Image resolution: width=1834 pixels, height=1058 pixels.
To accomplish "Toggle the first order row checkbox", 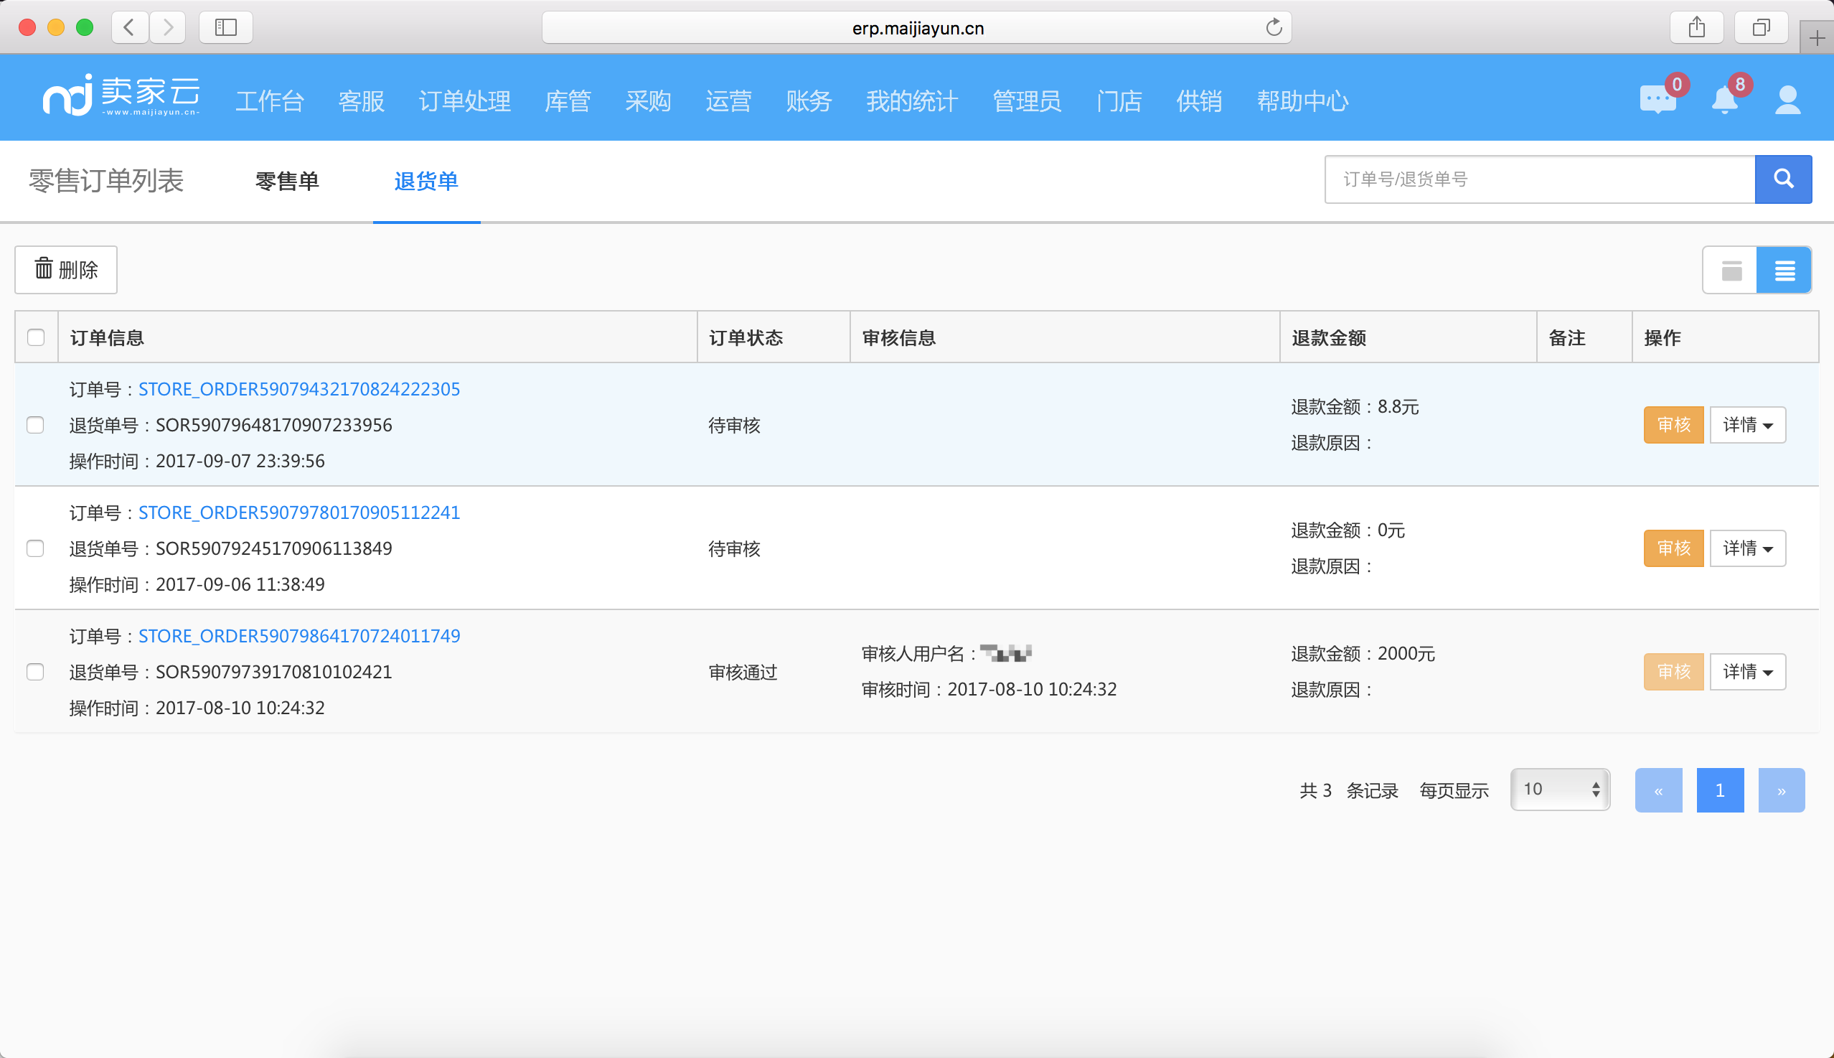I will 35,424.
